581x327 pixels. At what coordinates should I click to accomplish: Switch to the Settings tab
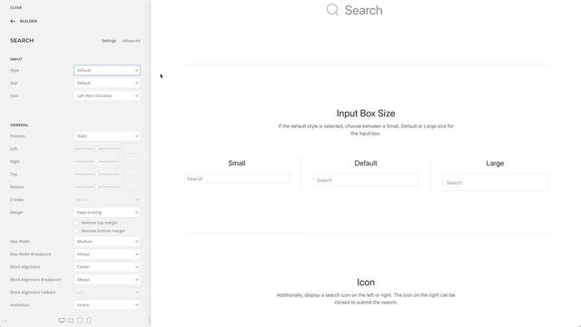109,41
